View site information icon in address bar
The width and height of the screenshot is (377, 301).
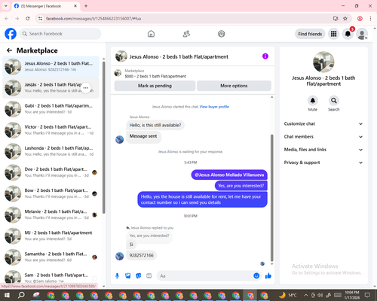tap(40, 19)
